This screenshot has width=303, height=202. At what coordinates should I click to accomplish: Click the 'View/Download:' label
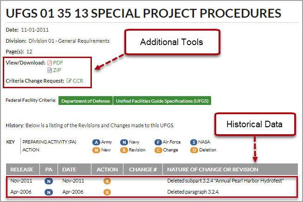click(x=26, y=63)
